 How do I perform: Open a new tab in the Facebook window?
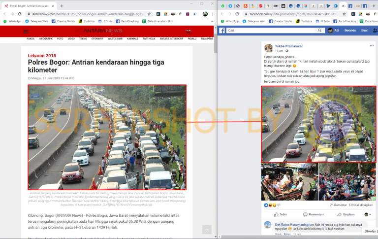374,6
